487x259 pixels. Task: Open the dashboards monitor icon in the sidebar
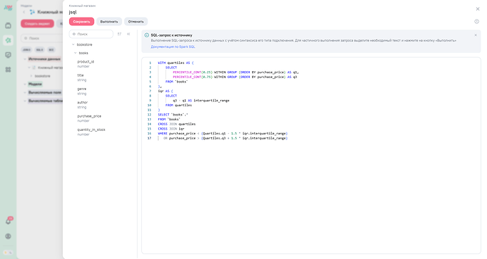8,55
